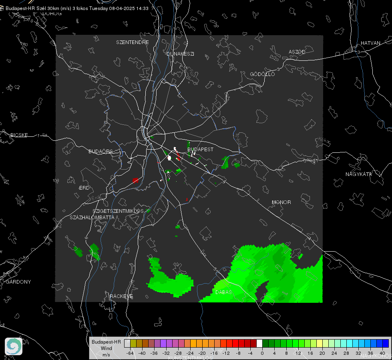Click the DABAS label inside the green echo
The height and width of the screenshot is (360, 392).
pos(223,292)
